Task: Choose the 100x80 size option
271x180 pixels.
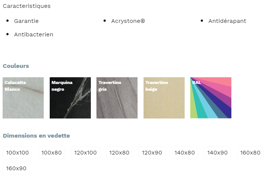Action: pyautogui.click(x=52, y=153)
